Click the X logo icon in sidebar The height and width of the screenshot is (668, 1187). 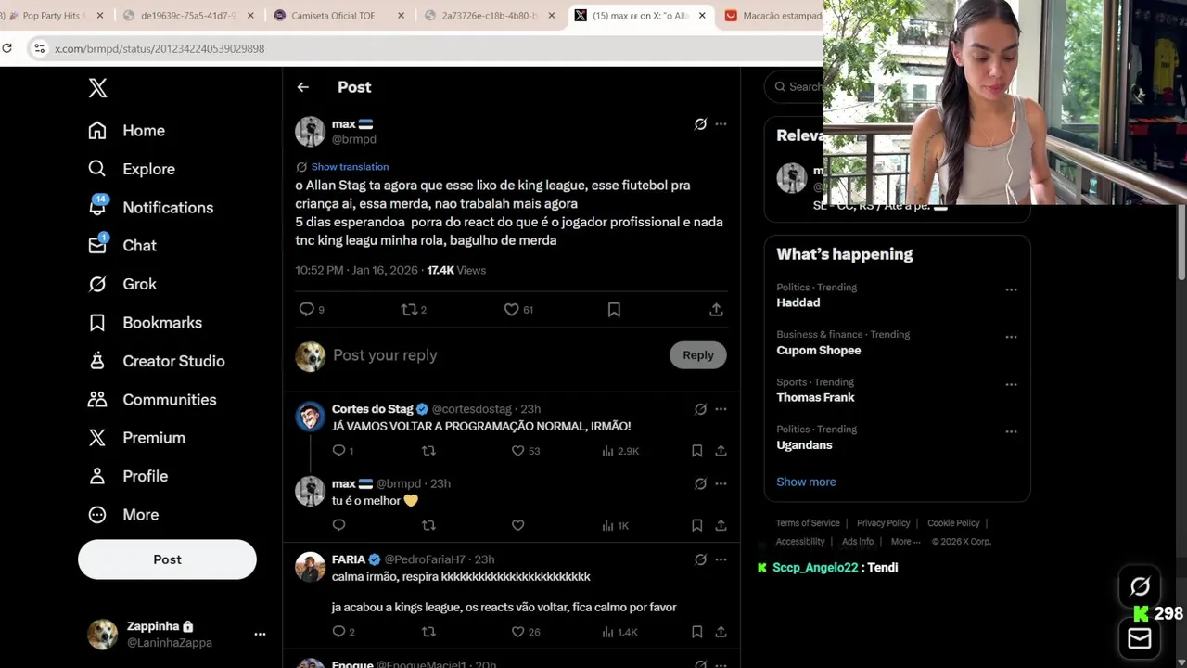click(97, 88)
